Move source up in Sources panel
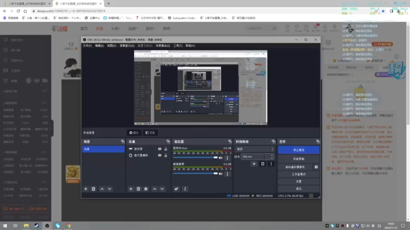Viewport: 410px width, 230px height. pyautogui.click(x=155, y=189)
